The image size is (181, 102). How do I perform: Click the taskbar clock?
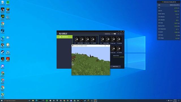point(175,101)
